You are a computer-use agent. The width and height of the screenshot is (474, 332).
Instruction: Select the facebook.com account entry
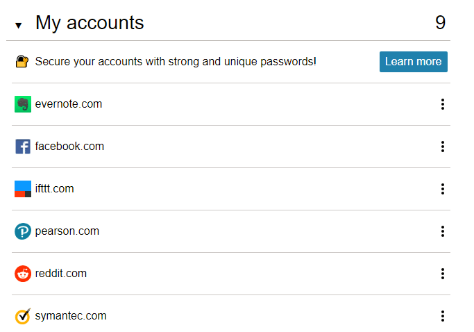(x=231, y=147)
